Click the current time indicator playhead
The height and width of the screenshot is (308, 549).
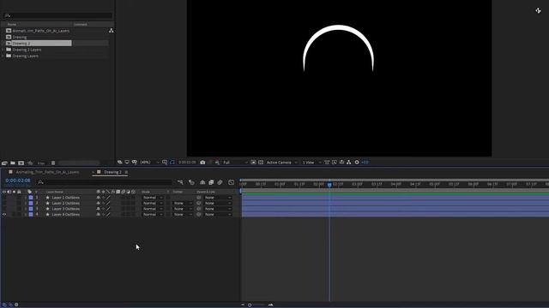pyautogui.click(x=329, y=185)
